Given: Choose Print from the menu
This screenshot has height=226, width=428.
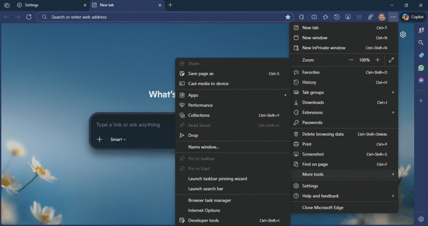Looking at the screenshot, I should [x=344, y=144].
